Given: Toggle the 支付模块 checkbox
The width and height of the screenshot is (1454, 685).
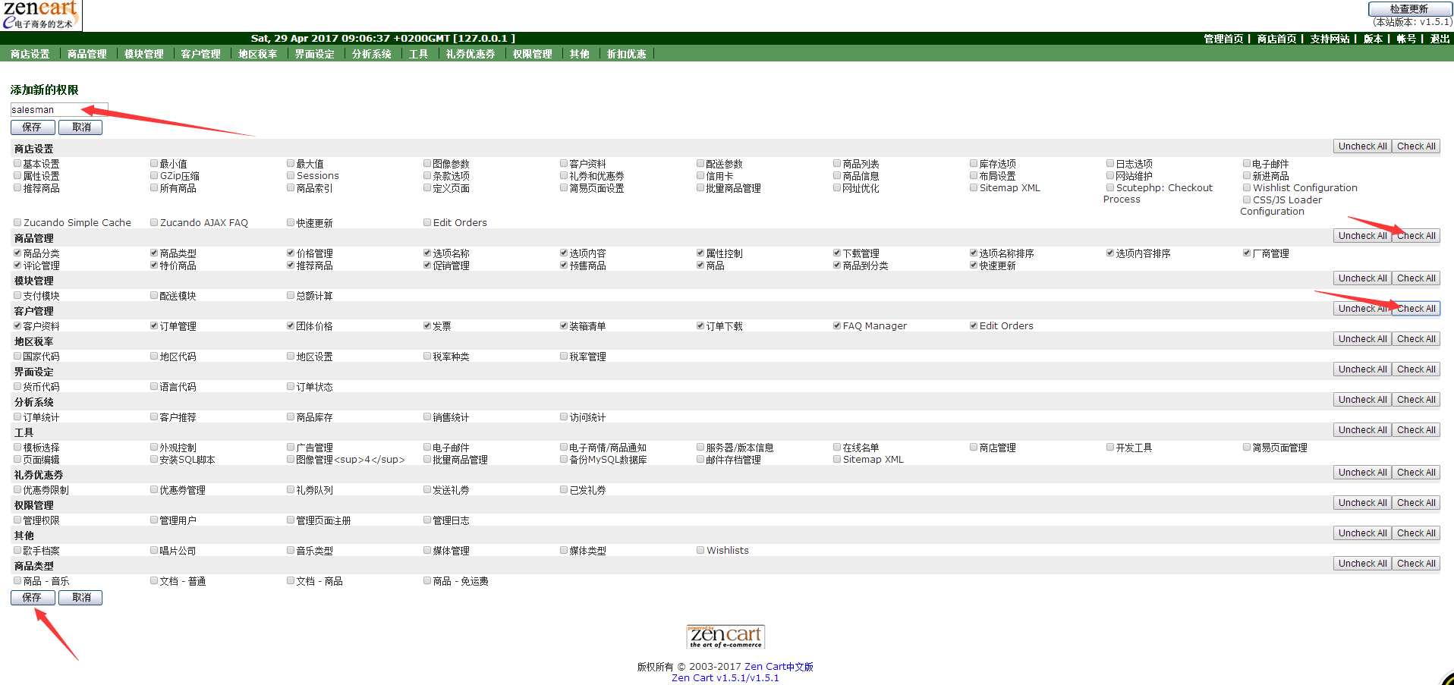Looking at the screenshot, I should click(x=17, y=295).
